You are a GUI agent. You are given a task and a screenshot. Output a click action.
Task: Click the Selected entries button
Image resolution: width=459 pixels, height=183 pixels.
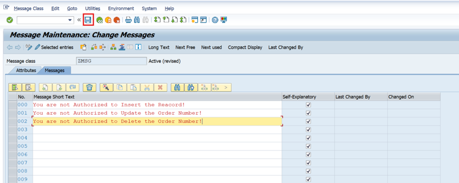click(54, 47)
